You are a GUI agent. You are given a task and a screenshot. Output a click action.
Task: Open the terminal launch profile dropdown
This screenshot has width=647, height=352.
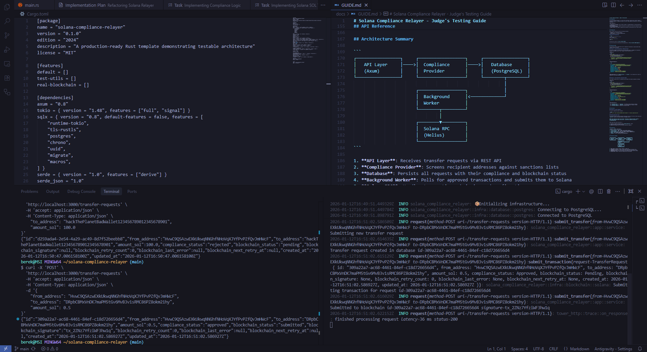coord(583,191)
